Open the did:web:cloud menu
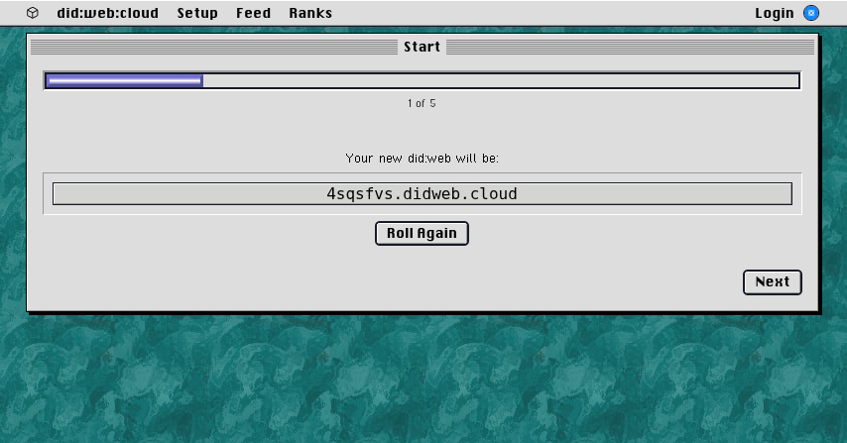 (107, 13)
